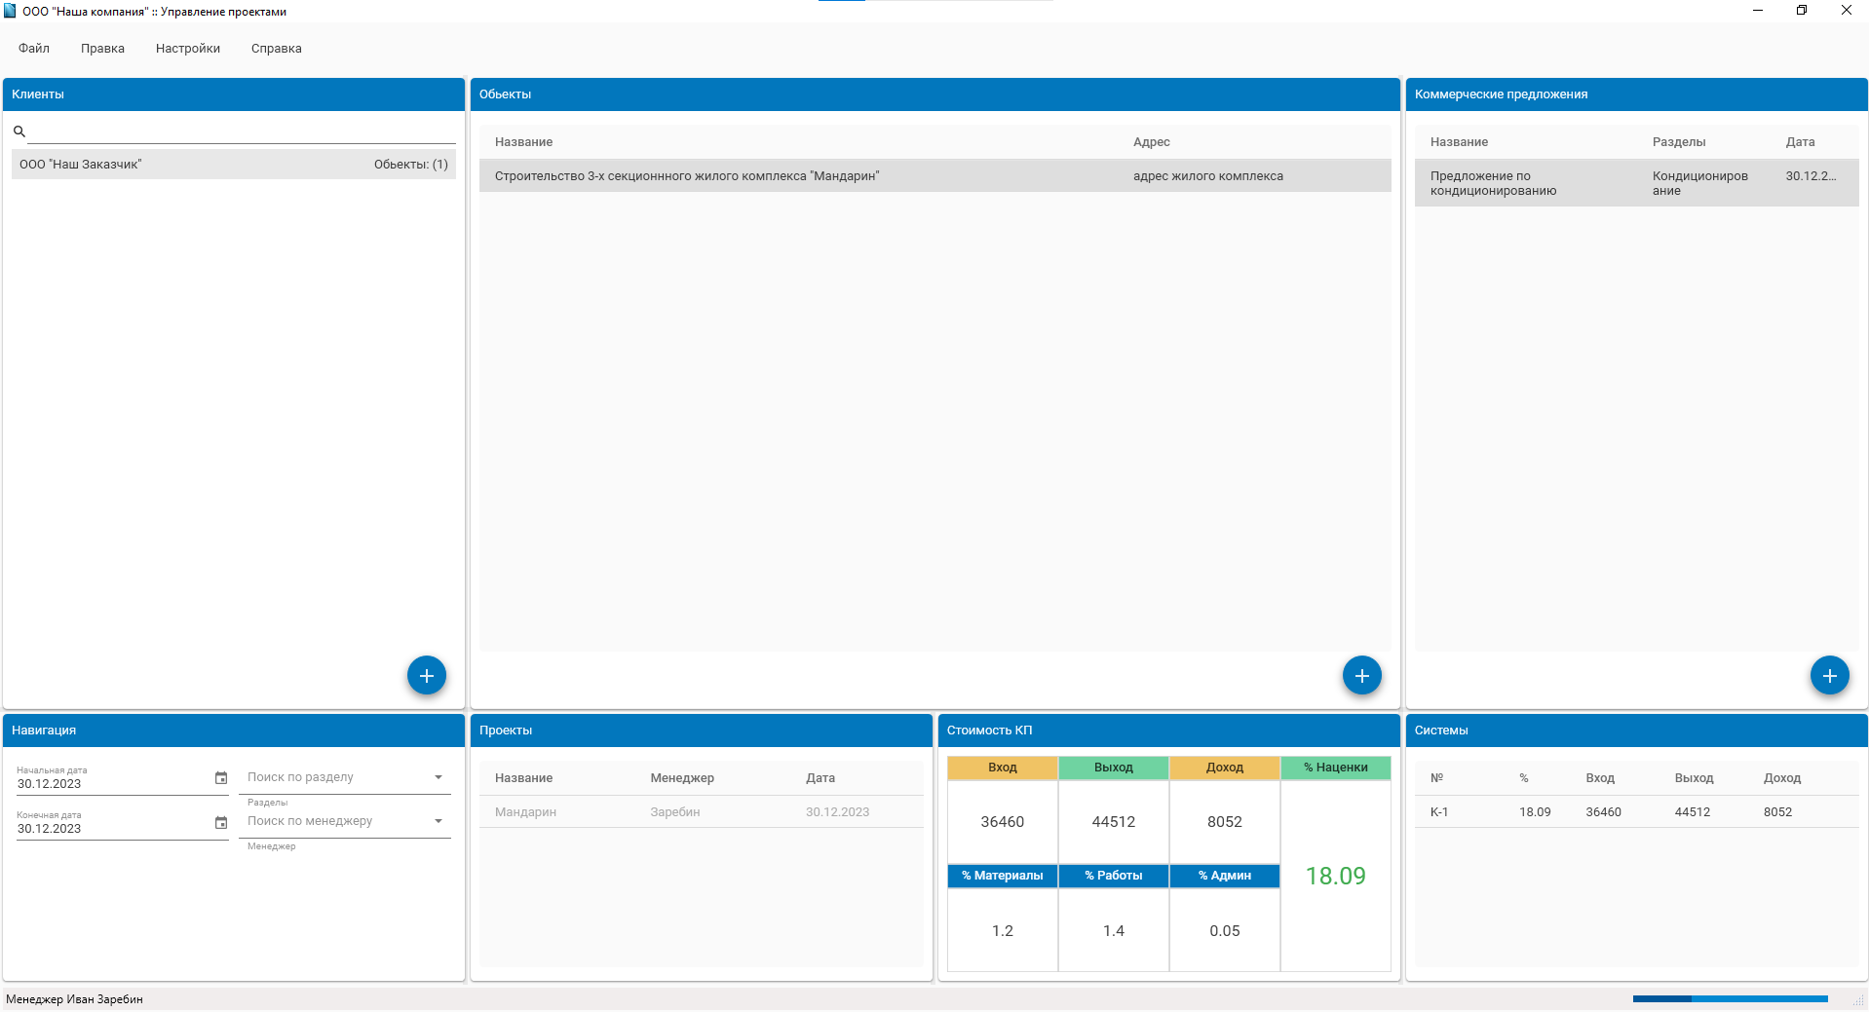
Task: Add a new object with the plus button
Action: pos(1361,675)
